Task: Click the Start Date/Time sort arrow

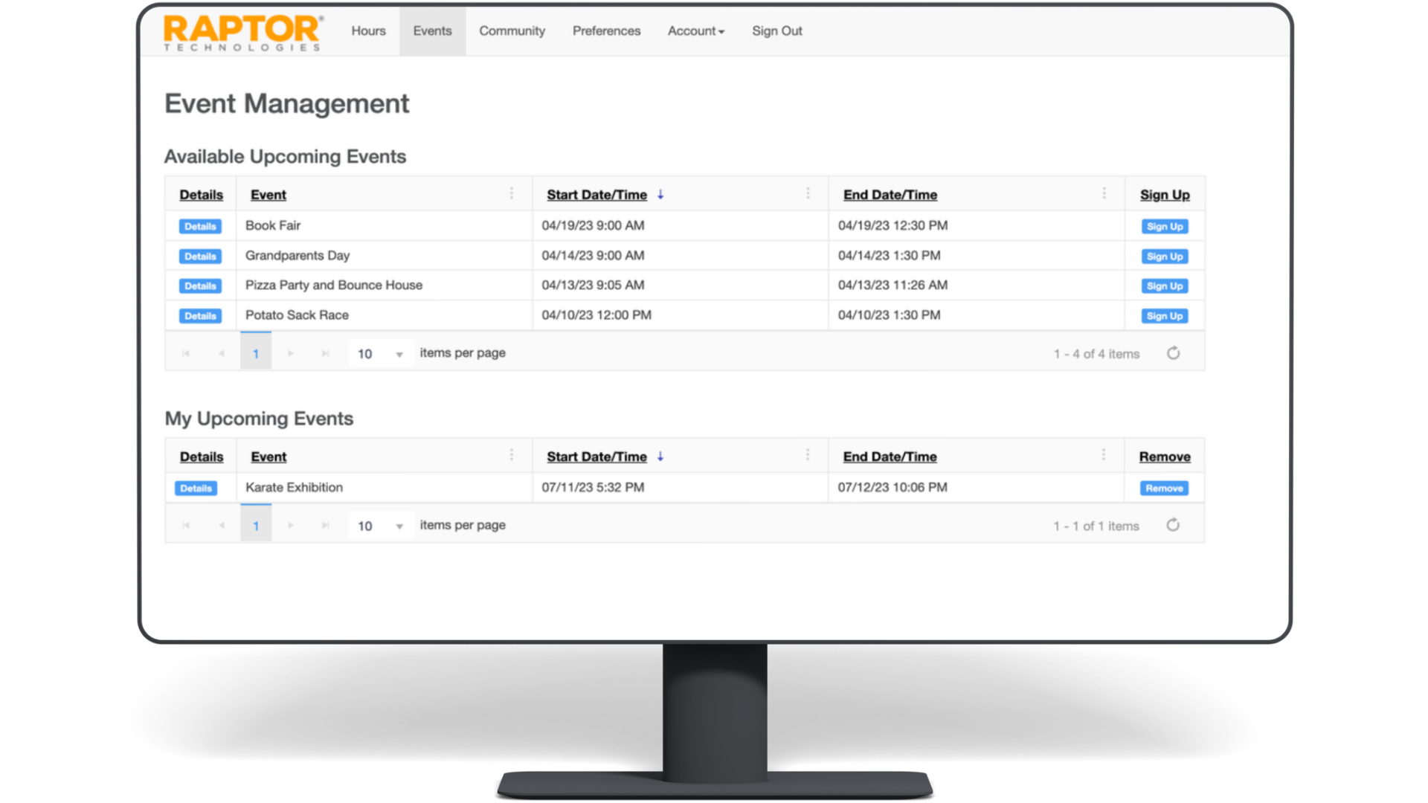Action: (x=660, y=194)
